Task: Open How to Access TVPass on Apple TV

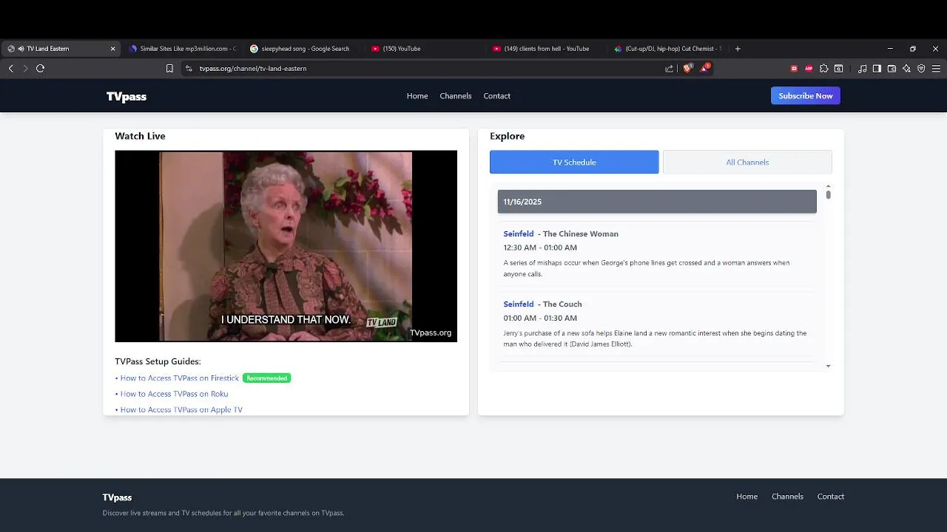Action: click(x=181, y=409)
